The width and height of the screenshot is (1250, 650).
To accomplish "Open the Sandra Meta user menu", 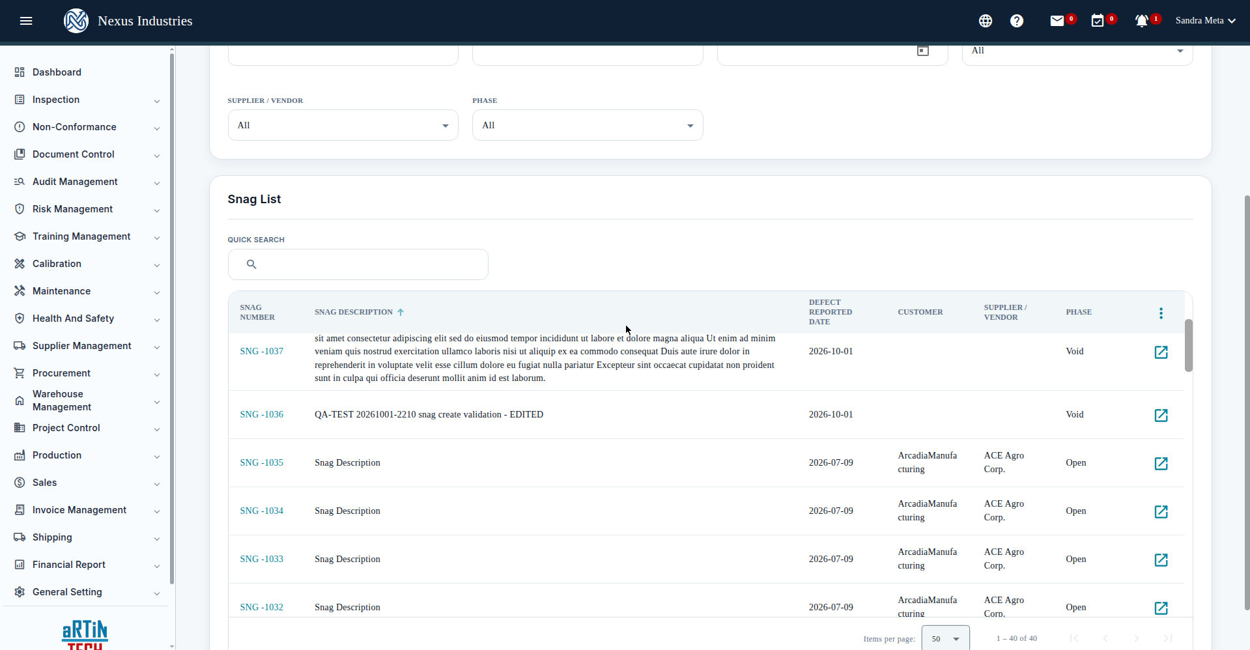I will [x=1206, y=21].
